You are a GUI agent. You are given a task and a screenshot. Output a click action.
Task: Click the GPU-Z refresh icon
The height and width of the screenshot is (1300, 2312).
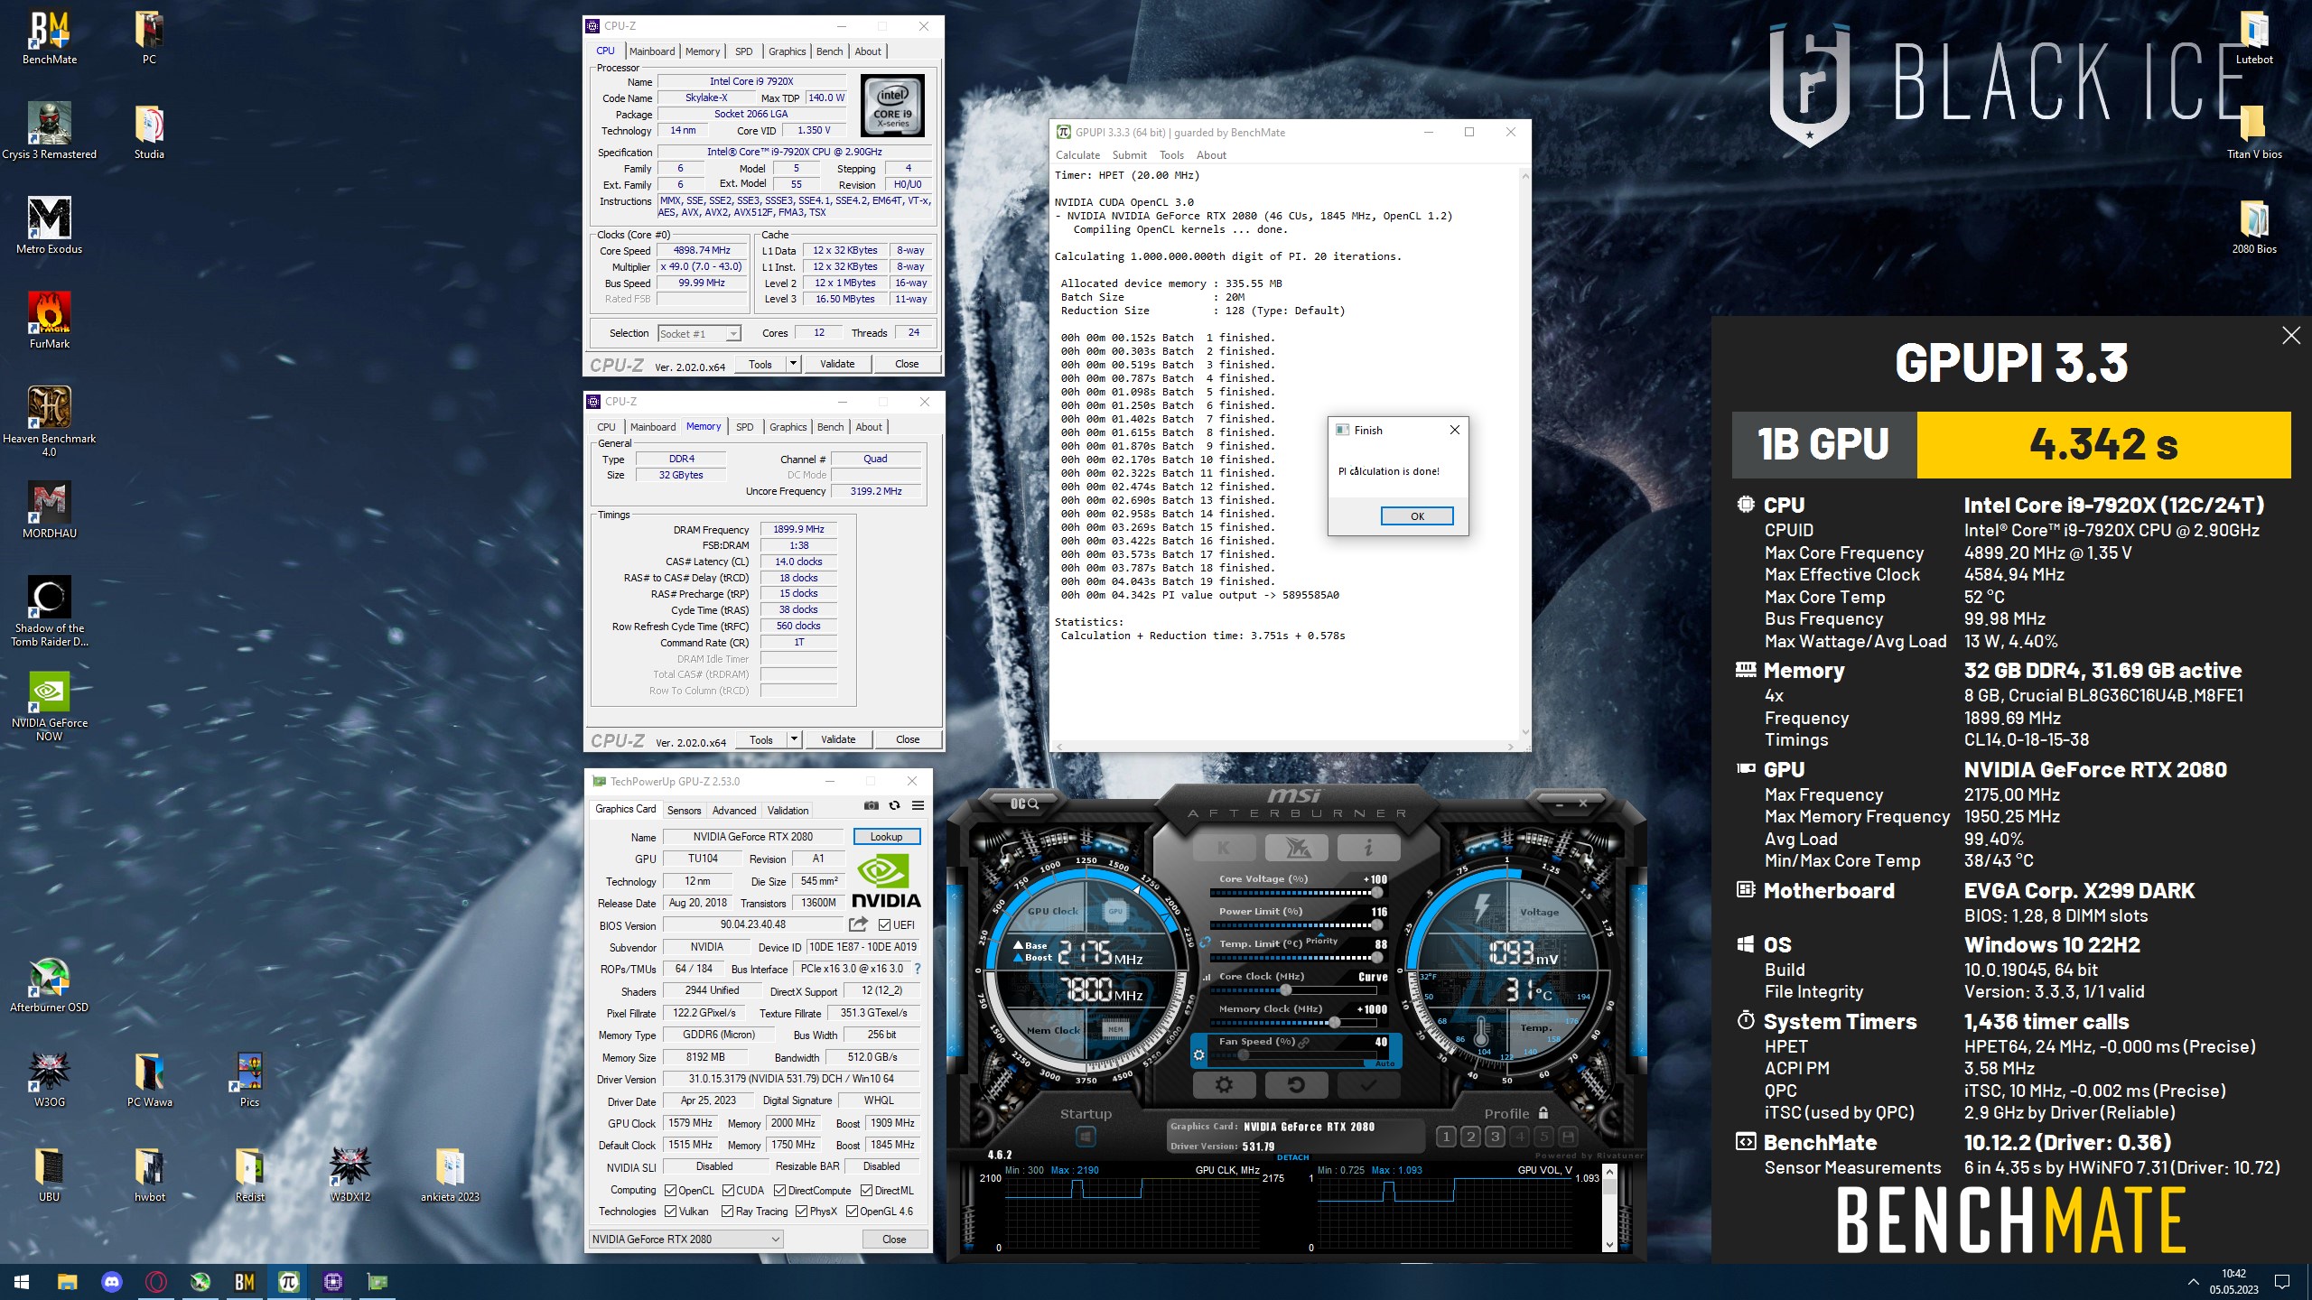[894, 805]
